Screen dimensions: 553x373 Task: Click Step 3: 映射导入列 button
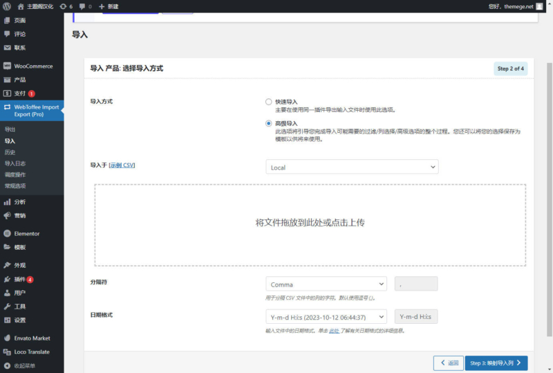[496, 363]
